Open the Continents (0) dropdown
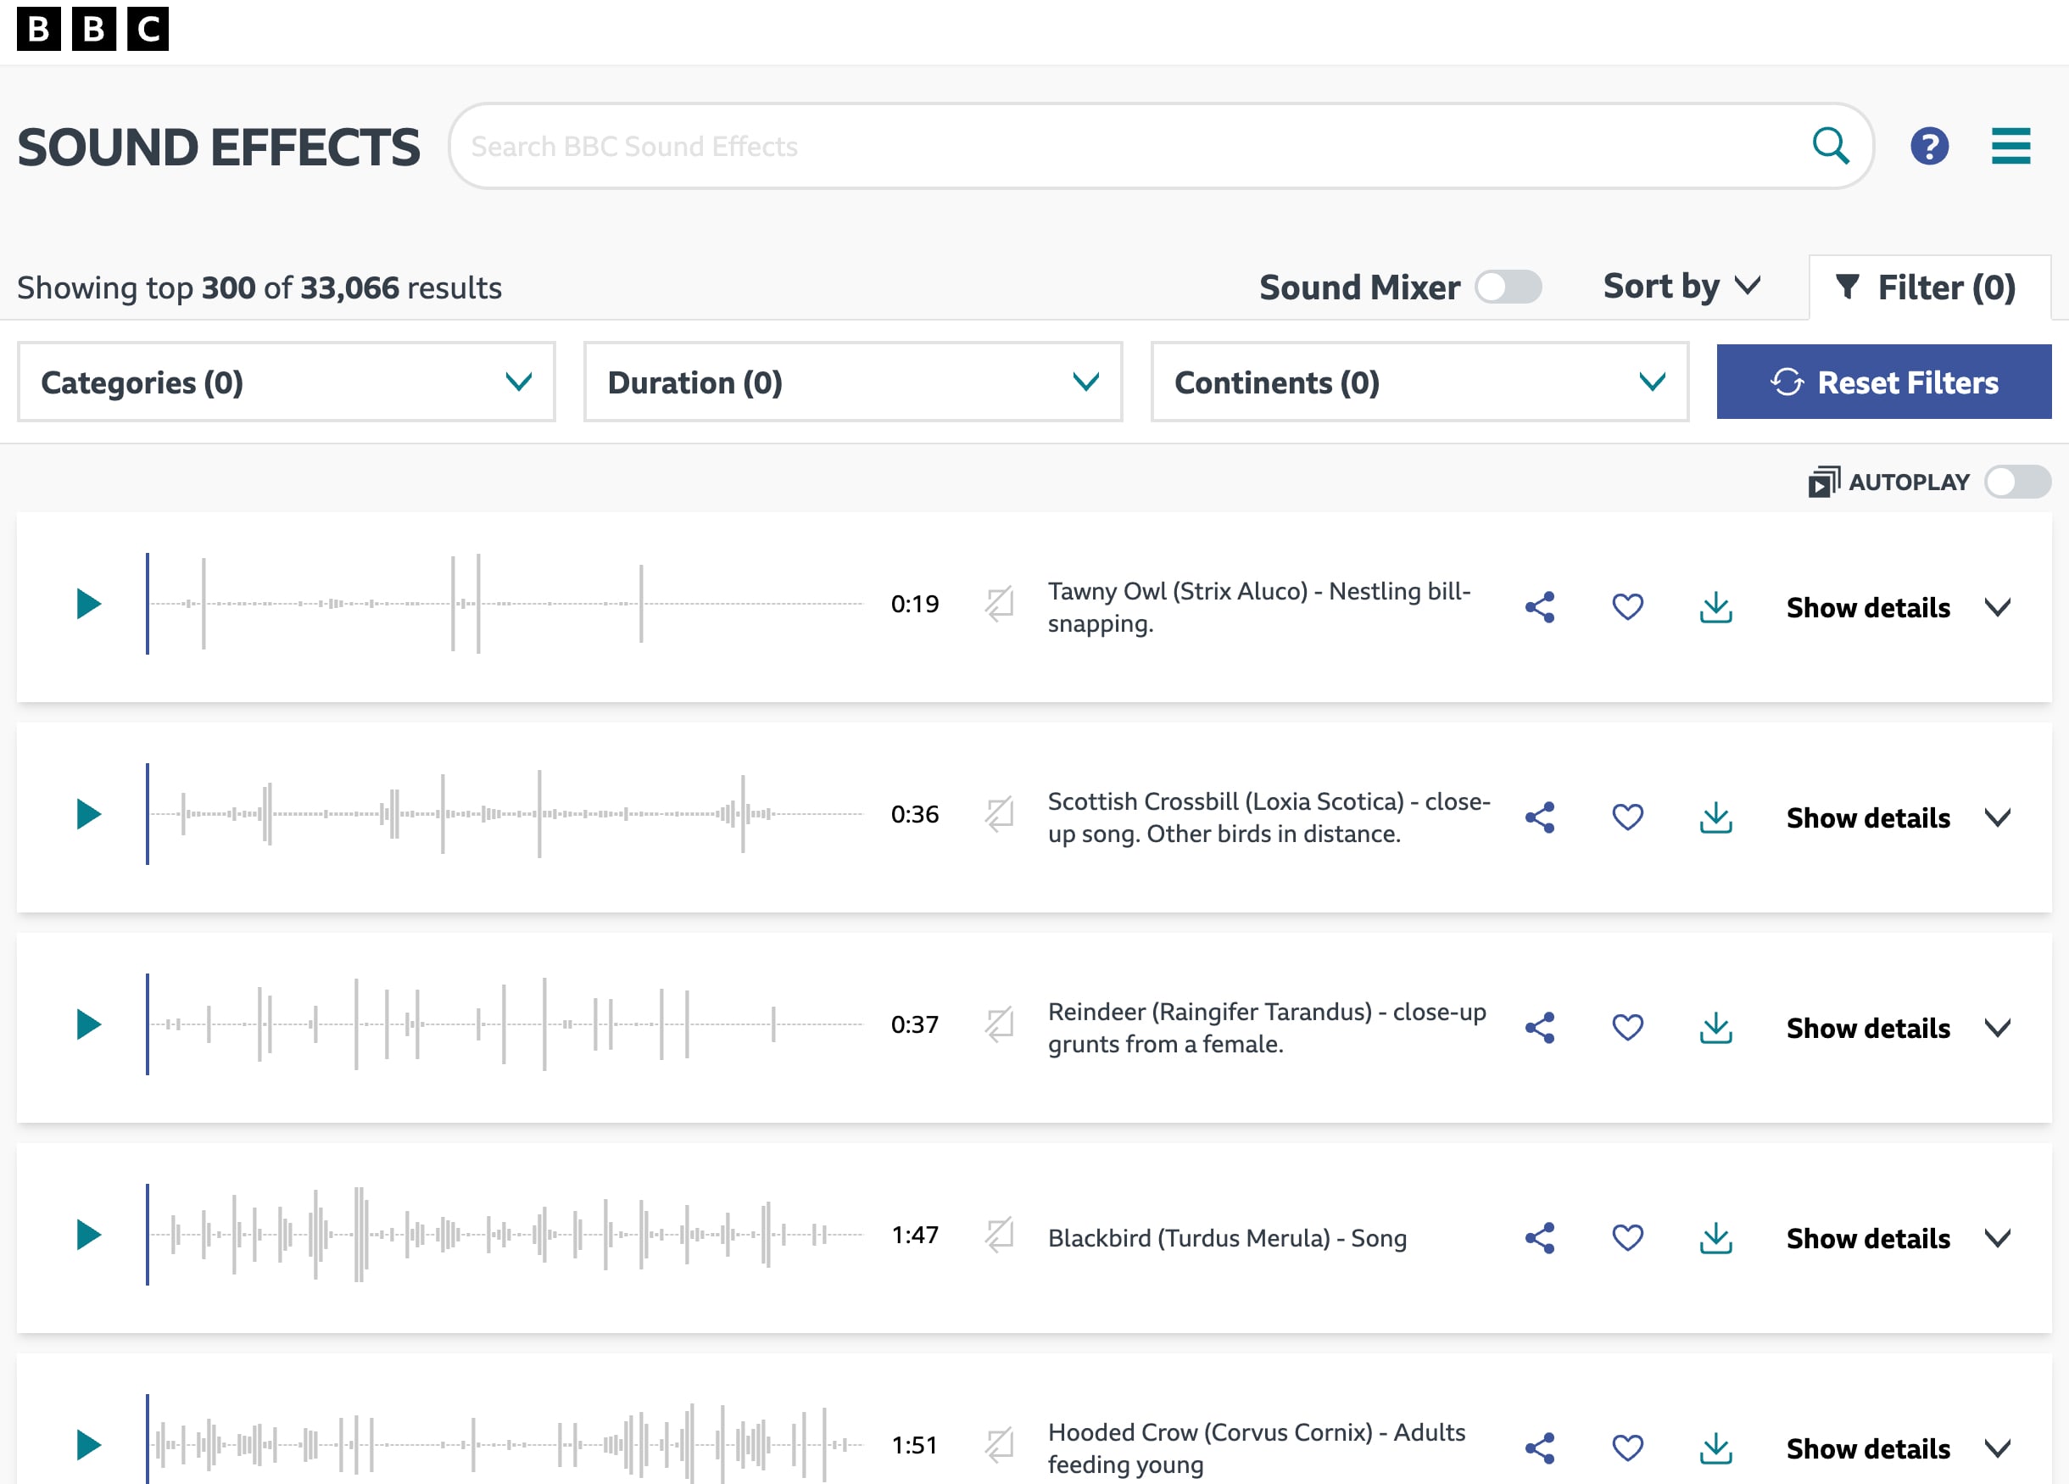 [1419, 382]
